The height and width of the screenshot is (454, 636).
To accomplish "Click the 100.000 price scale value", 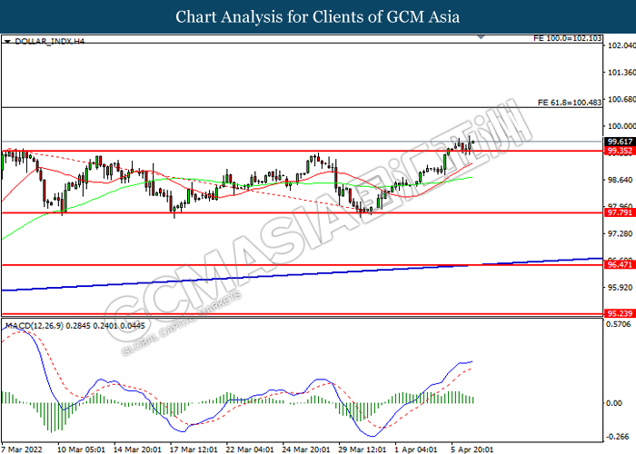I will (621, 126).
